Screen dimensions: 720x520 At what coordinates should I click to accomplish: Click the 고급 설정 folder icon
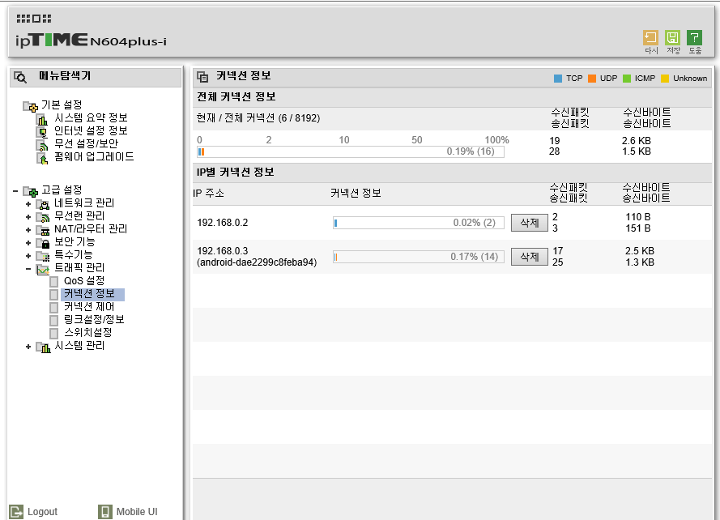click(x=30, y=191)
